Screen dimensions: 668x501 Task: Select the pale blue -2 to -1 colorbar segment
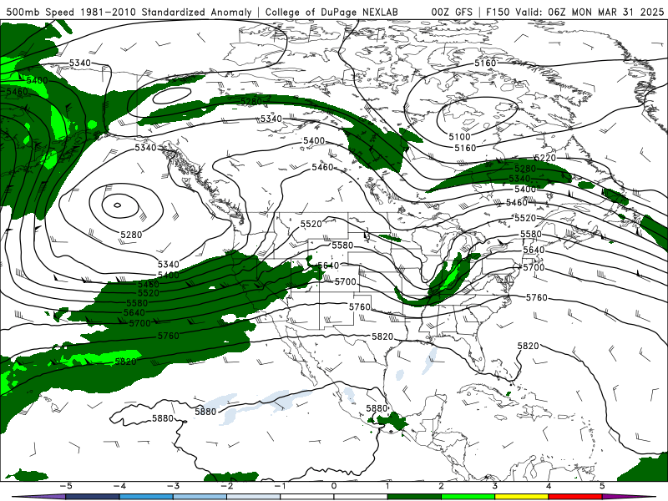254,497
